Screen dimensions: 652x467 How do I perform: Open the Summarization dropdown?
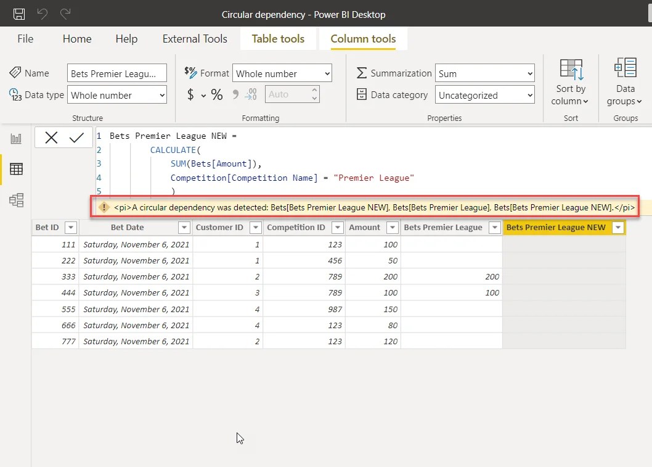pos(484,73)
